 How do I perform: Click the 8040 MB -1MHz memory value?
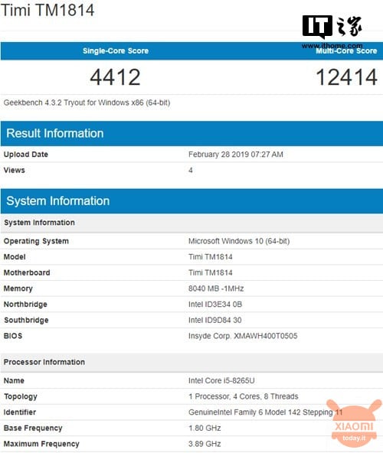(x=216, y=288)
